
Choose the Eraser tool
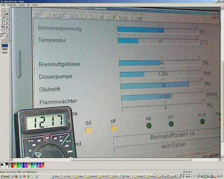coord(3,14)
